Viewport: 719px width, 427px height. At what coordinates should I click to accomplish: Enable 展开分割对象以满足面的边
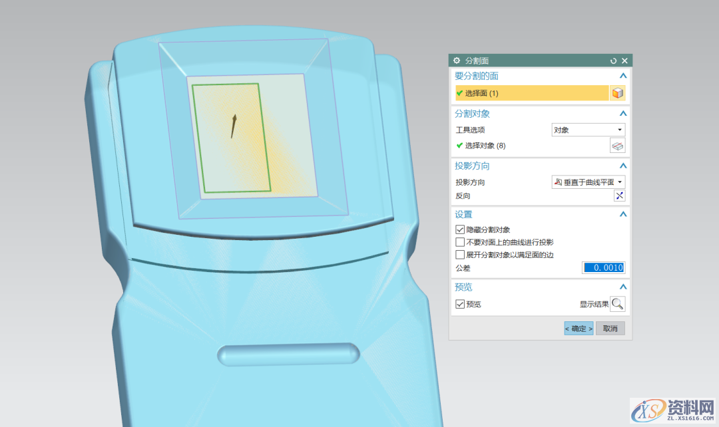click(x=460, y=254)
